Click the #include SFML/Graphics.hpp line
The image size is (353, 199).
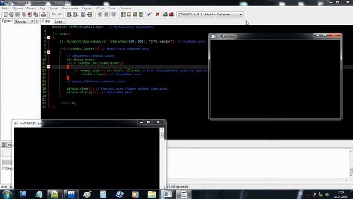[103, 27]
